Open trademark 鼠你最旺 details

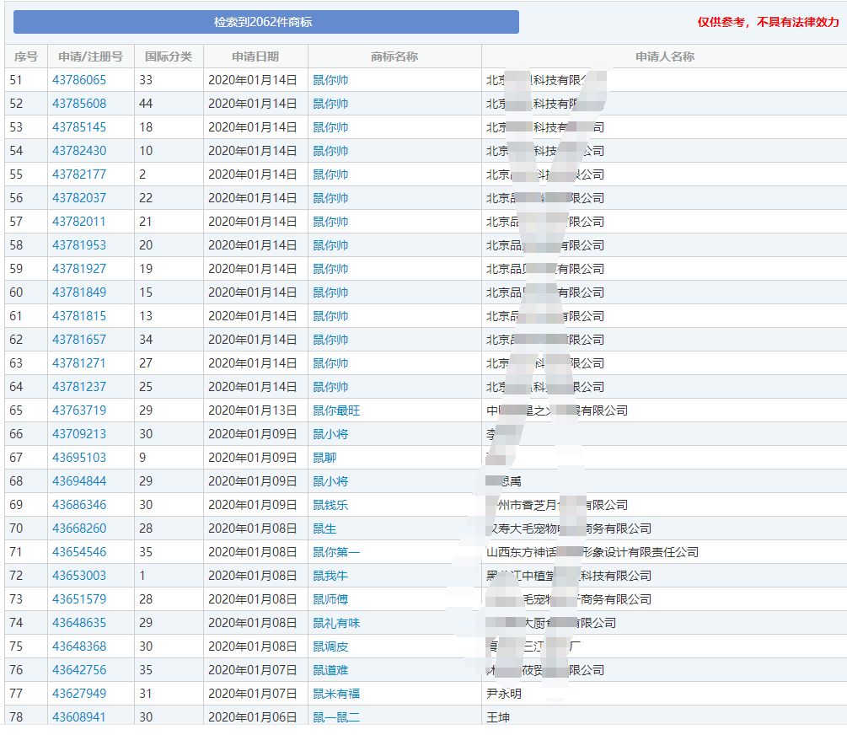(336, 410)
